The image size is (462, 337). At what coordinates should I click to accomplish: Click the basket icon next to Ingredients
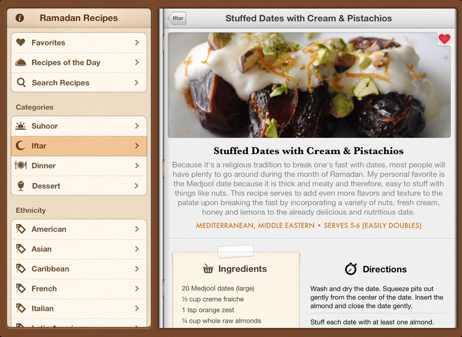[208, 269]
